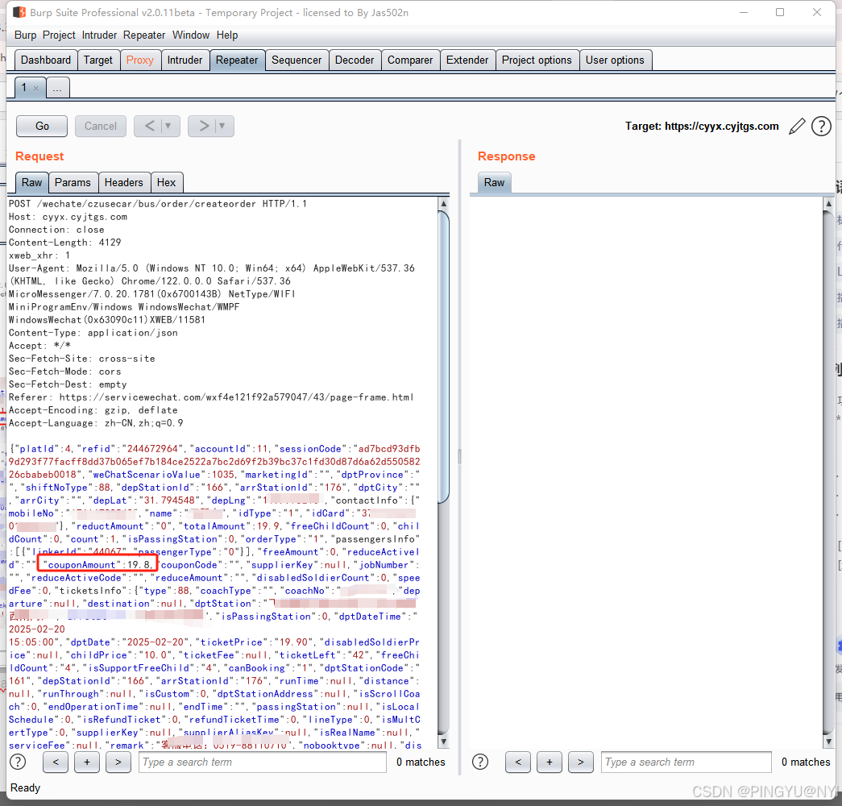842x806 pixels.
Task: Select the request Headers tab
Action: coord(123,183)
